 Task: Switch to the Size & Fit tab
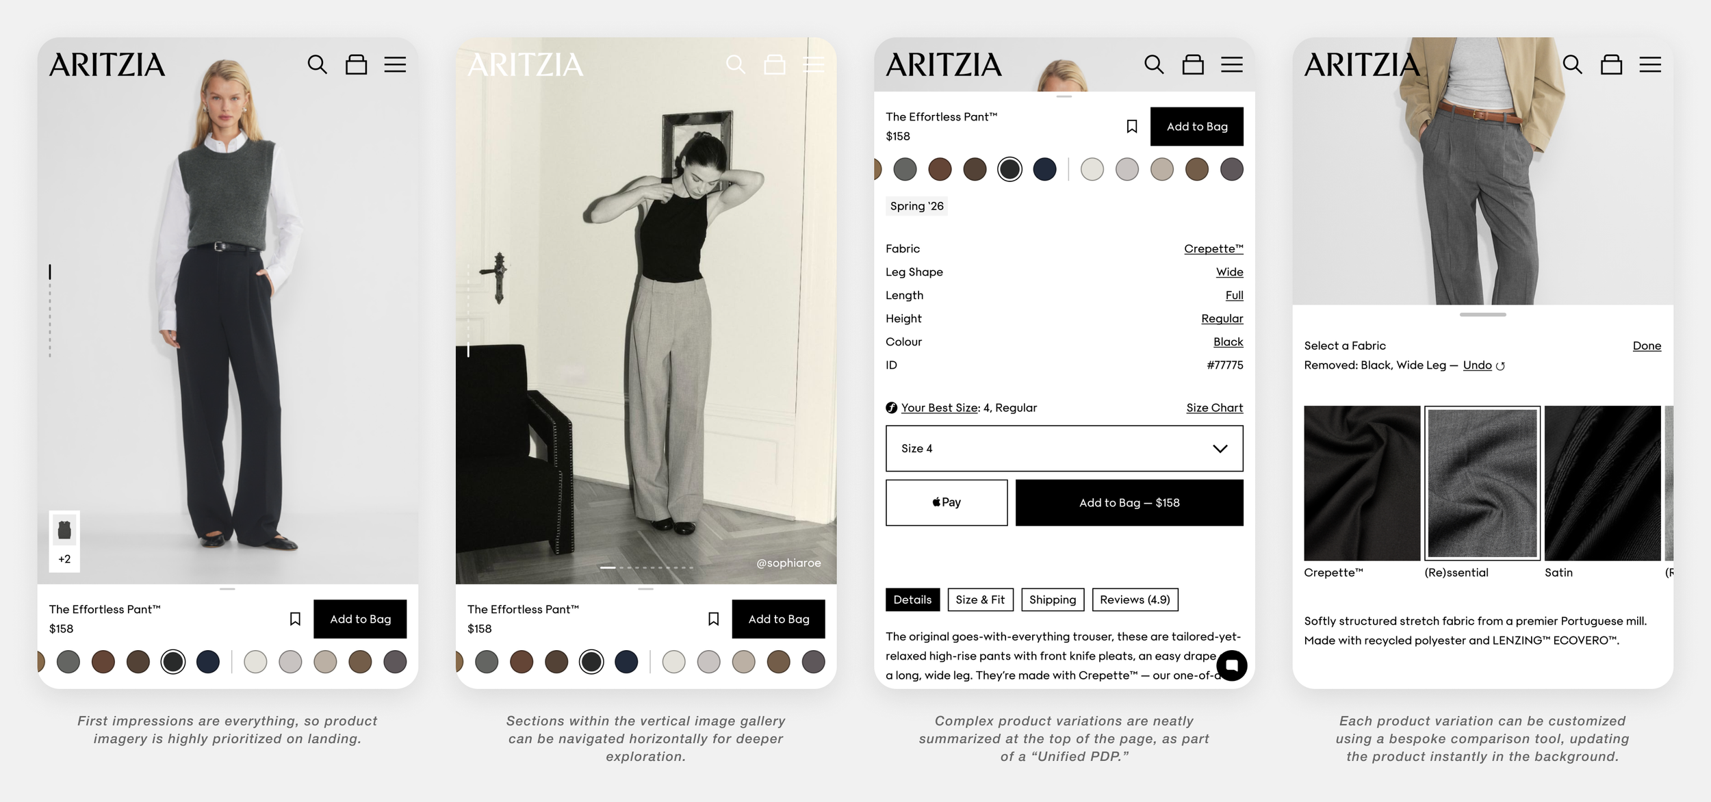[x=980, y=599]
